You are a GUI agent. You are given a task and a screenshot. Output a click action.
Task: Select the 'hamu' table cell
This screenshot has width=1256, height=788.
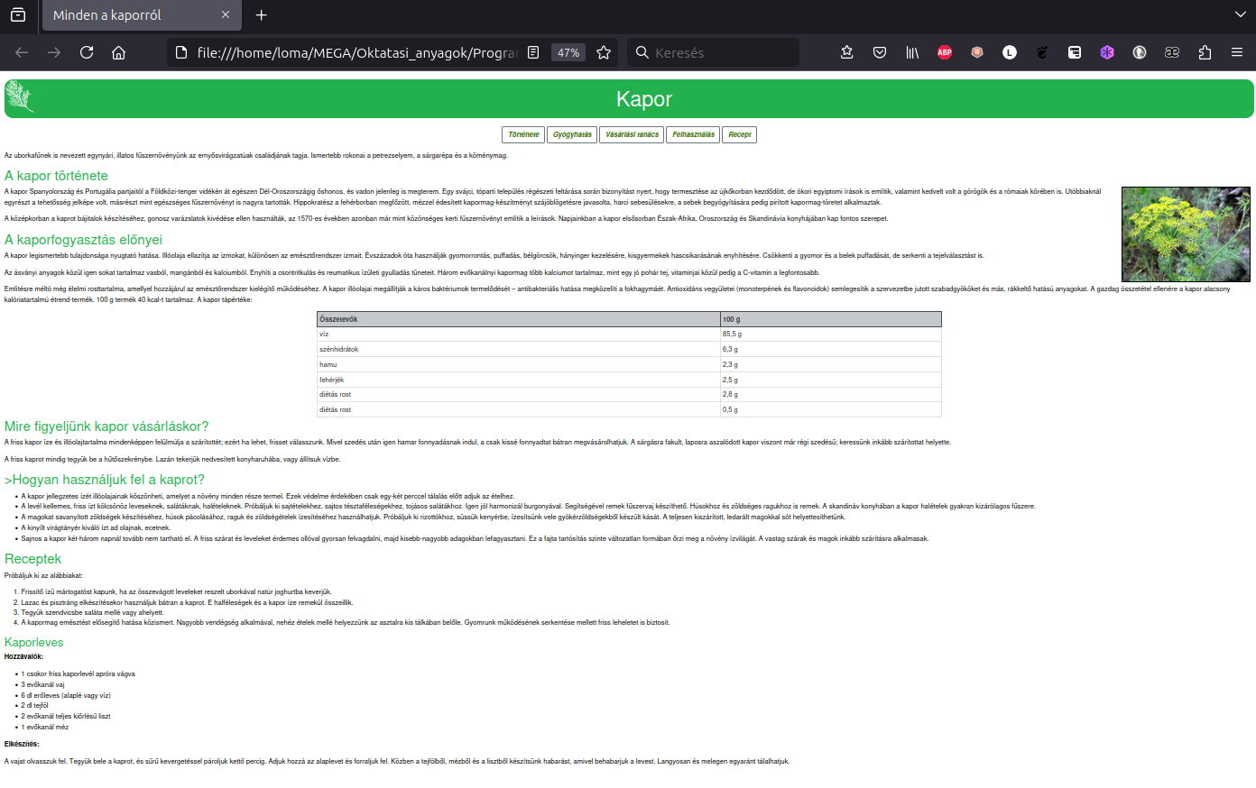click(519, 364)
